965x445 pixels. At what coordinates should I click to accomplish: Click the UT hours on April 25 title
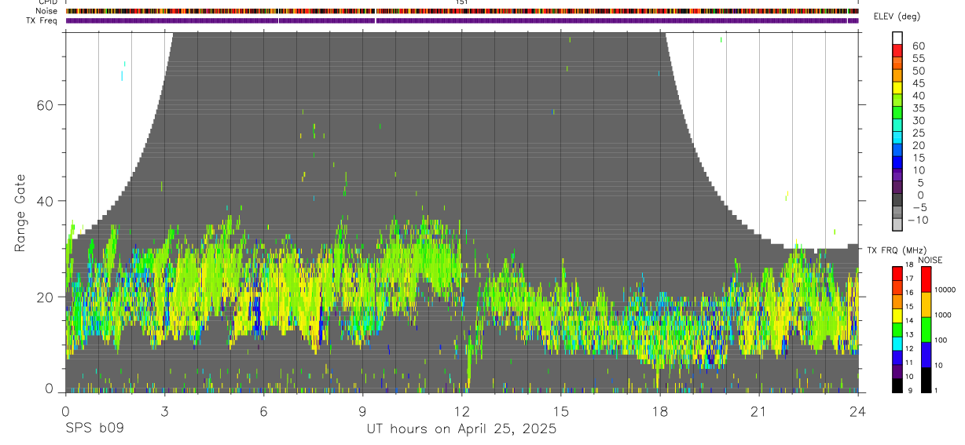(x=461, y=429)
